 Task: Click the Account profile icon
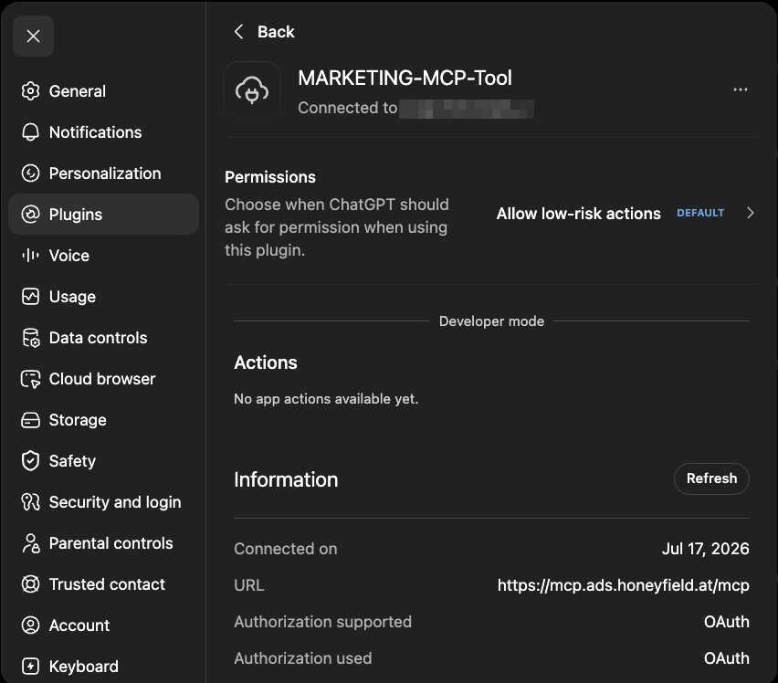coord(30,625)
